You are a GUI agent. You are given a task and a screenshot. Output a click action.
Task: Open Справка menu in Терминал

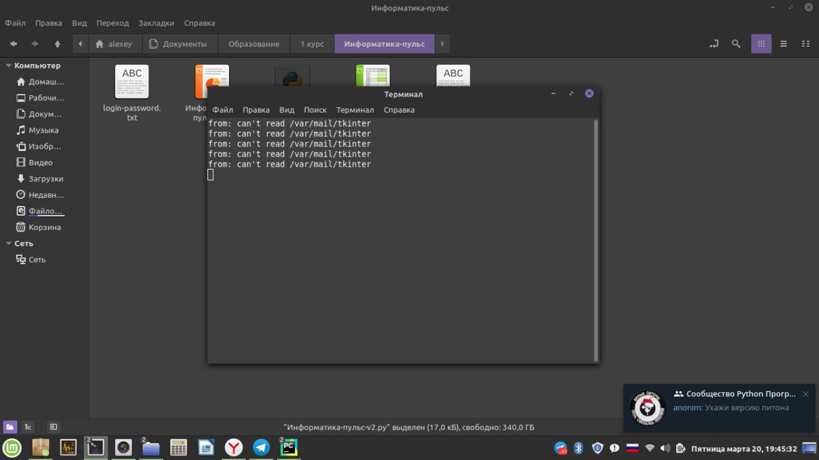click(399, 110)
